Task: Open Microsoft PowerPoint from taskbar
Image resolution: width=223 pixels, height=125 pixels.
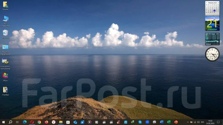Action: pyautogui.click(x=176, y=122)
